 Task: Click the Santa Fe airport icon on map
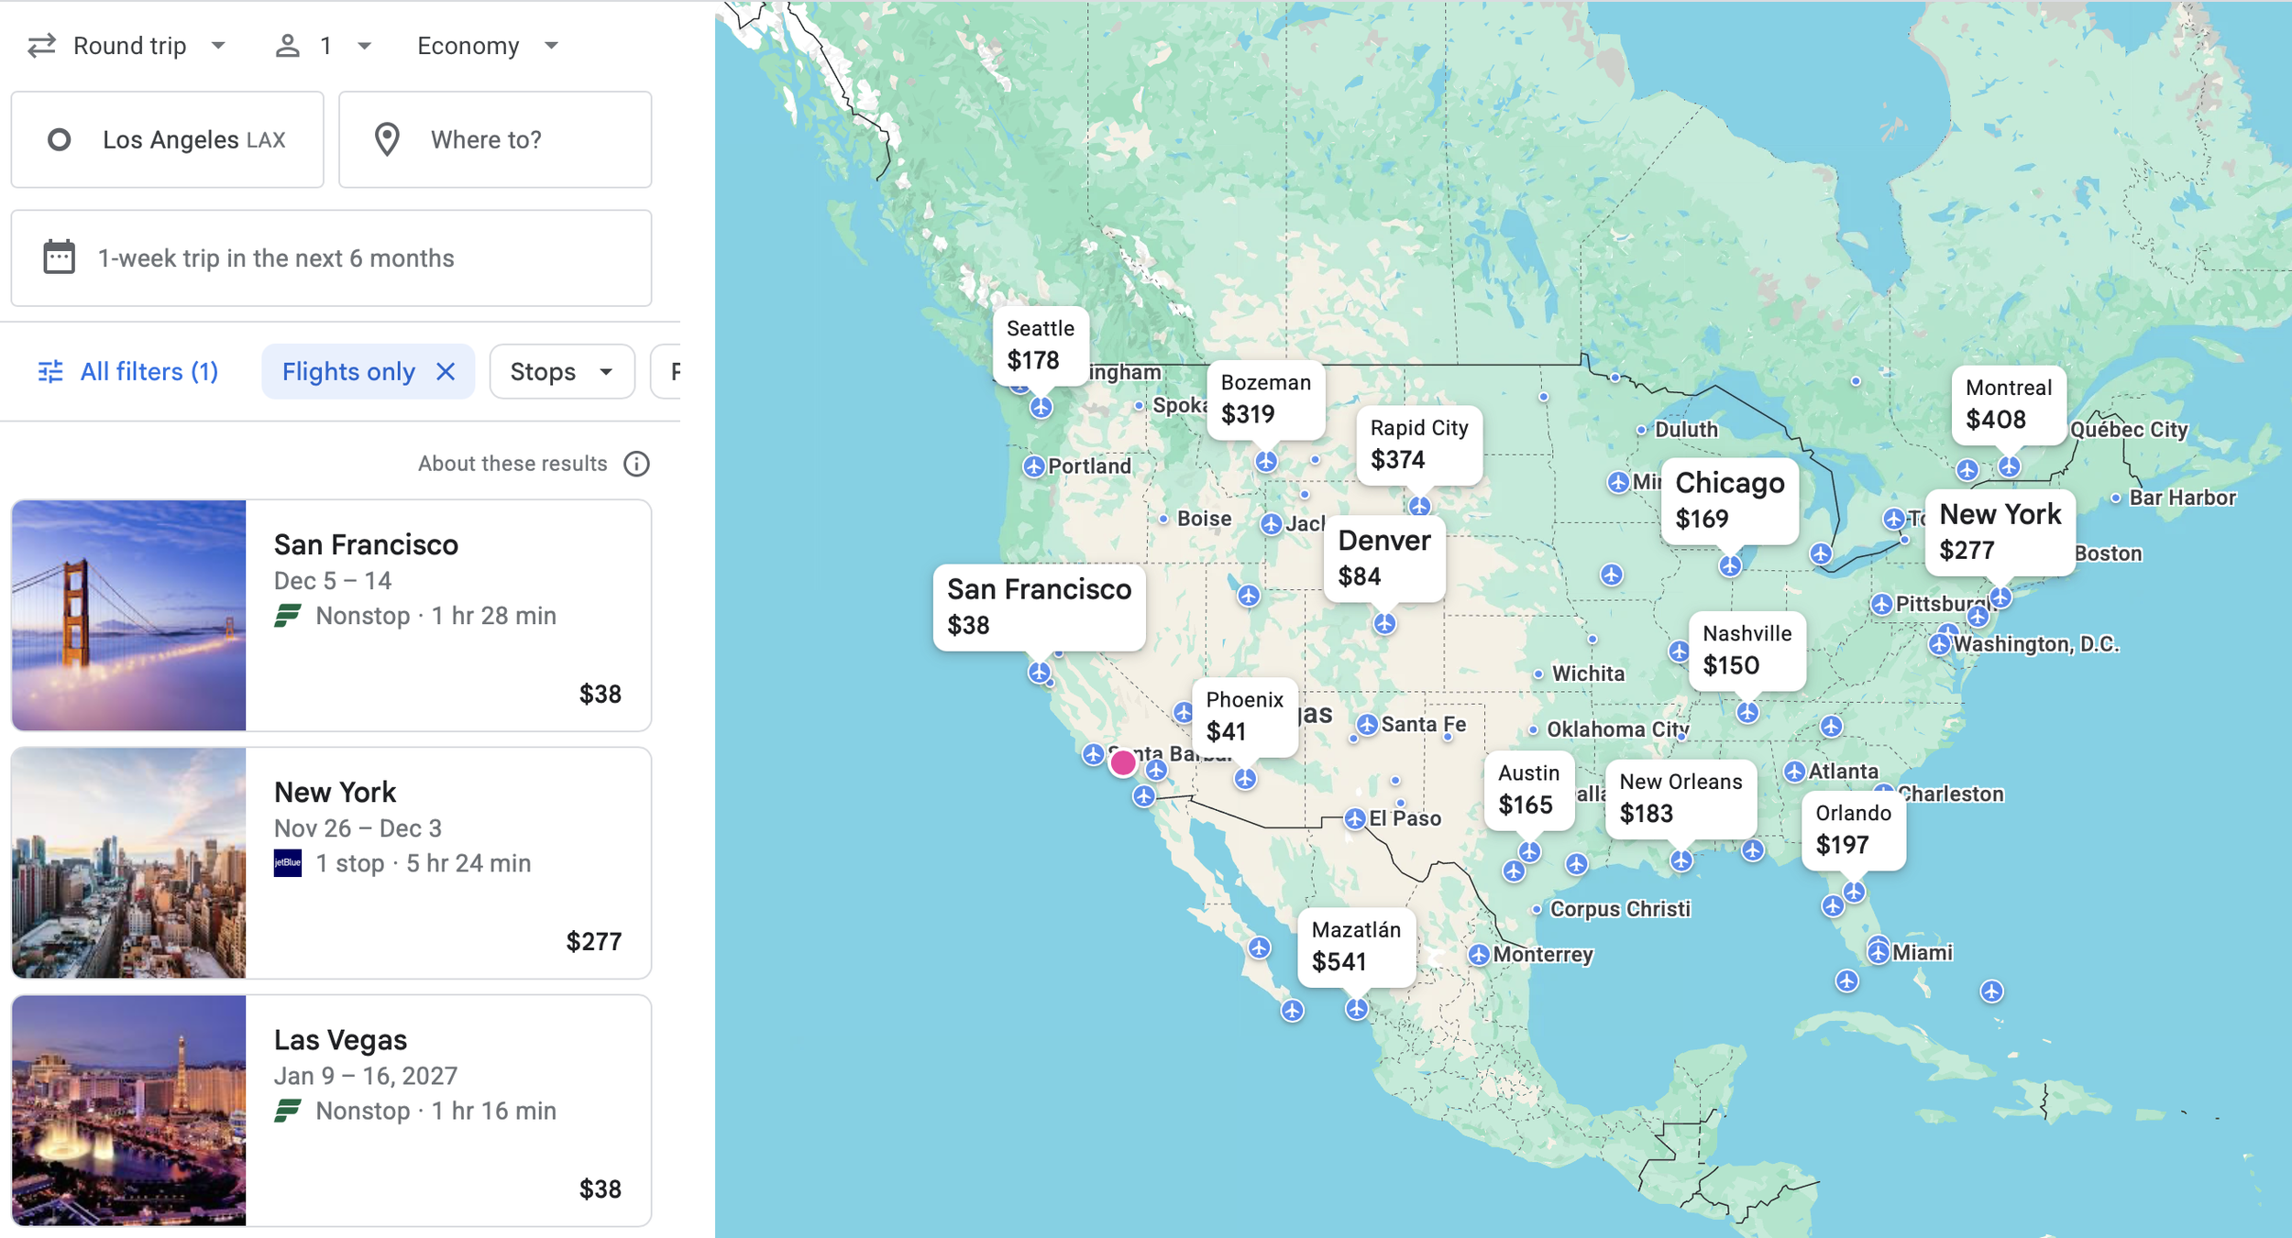pos(1368,725)
